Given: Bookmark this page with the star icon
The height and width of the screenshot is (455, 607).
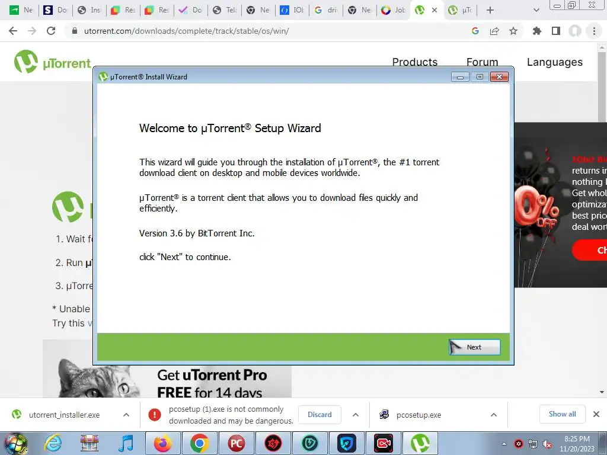Looking at the screenshot, I should 513,31.
